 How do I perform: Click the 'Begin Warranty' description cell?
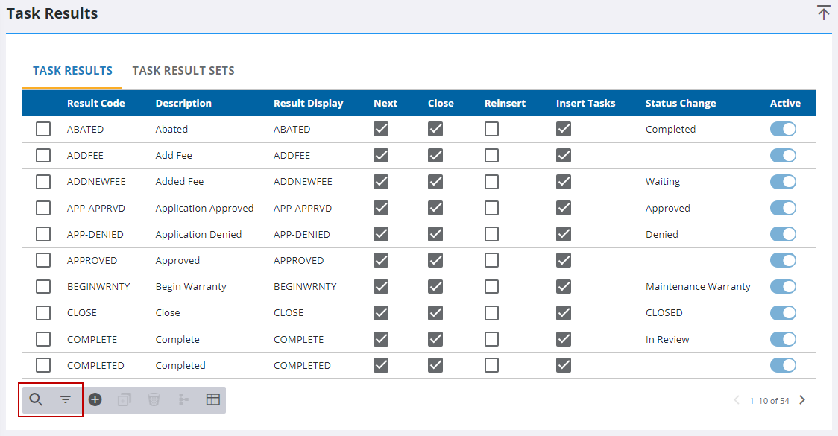(x=191, y=287)
